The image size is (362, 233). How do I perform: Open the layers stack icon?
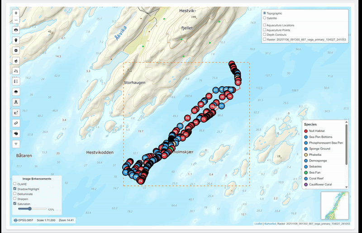(16, 92)
